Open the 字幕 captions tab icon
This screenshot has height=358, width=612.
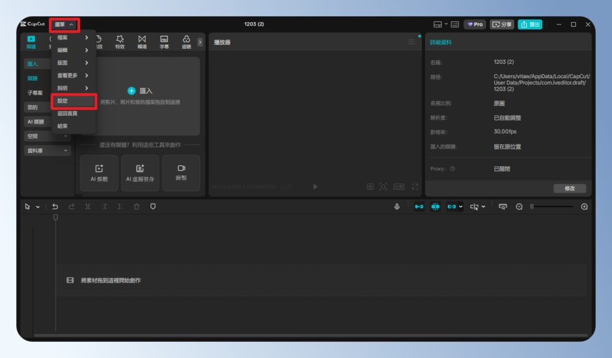point(164,42)
